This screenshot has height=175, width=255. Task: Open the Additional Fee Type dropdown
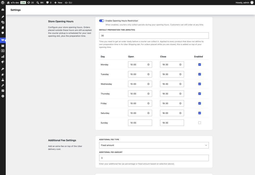point(154,145)
